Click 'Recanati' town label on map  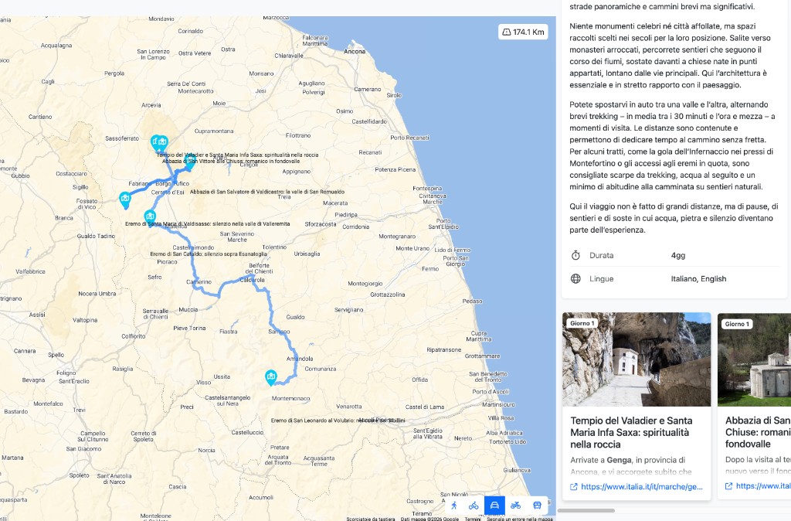pos(370,152)
